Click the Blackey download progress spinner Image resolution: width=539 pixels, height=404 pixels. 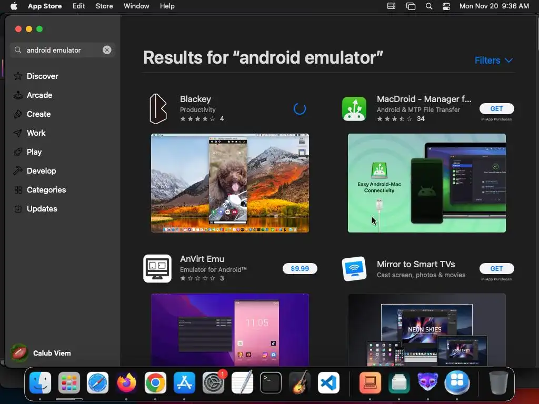(300, 108)
